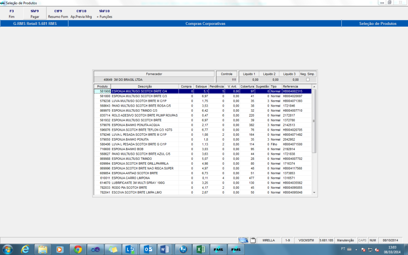Open the blue infinity-logo app in taskbar
Viewport: 408px width, 255px height.
pos(95,250)
